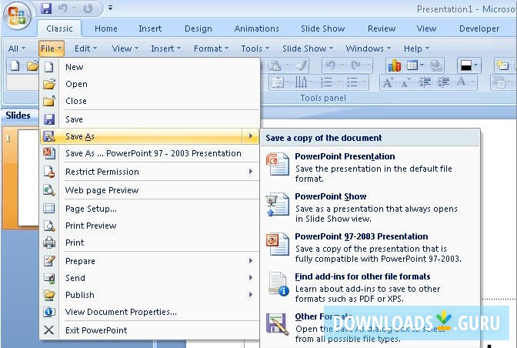The image size is (517, 348).
Task: Click the Save floppy disk icon in menu
Action: pyautogui.click(x=48, y=119)
